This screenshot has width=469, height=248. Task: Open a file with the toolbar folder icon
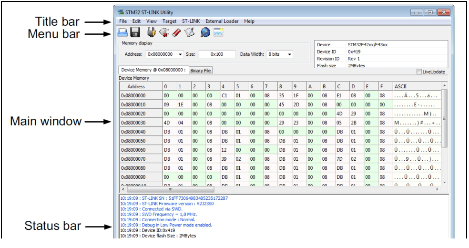pos(122,32)
